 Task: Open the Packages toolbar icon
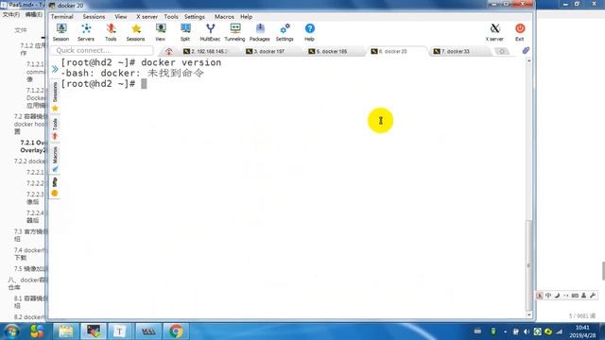260,32
